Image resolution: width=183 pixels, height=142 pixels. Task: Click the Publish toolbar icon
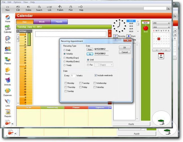60,8
